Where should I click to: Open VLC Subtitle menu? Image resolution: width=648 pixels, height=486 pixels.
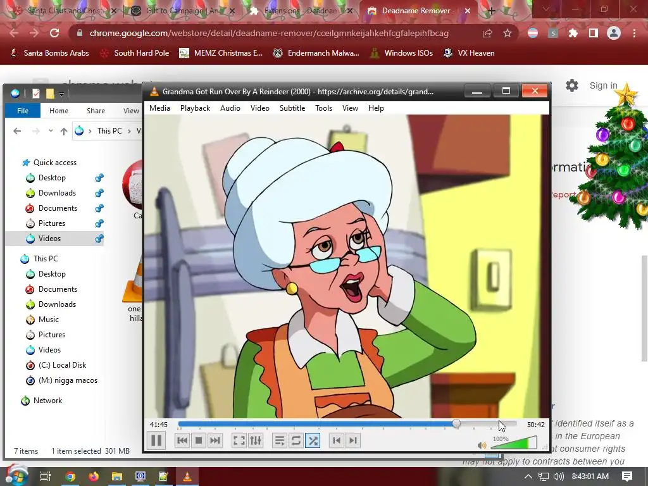coord(292,108)
